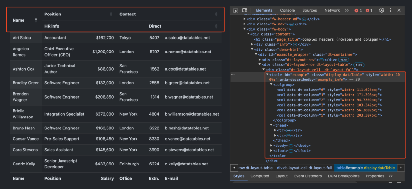Open the issues counter showing 1
This screenshot has height=189, width=412.
click(369, 10)
